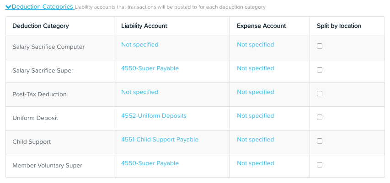The height and width of the screenshot is (183, 390).
Task: Change 4551-Child Support Payable account
Action: pos(160,140)
